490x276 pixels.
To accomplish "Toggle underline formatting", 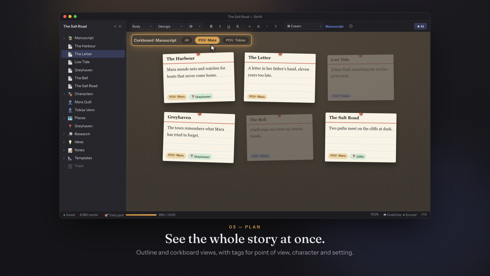I will (229, 26).
